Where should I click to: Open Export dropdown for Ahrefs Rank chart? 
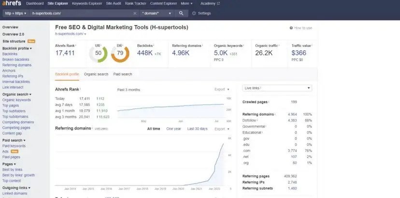pos(222,89)
